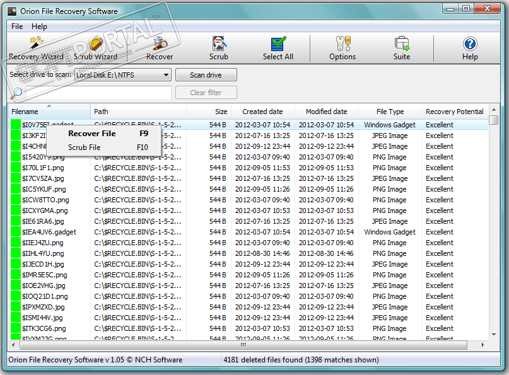Sort by Size column header
509x375 pixels.
pyautogui.click(x=208, y=112)
